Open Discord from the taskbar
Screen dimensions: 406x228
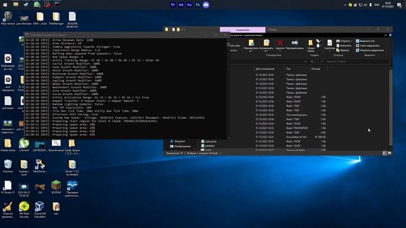point(206,4)
